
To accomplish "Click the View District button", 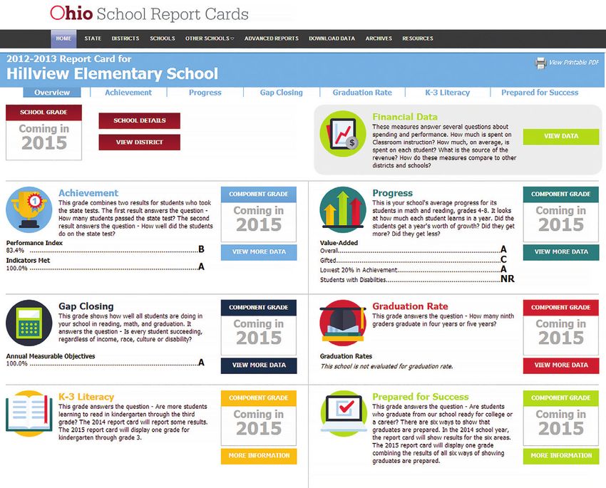I will point(140,142).
